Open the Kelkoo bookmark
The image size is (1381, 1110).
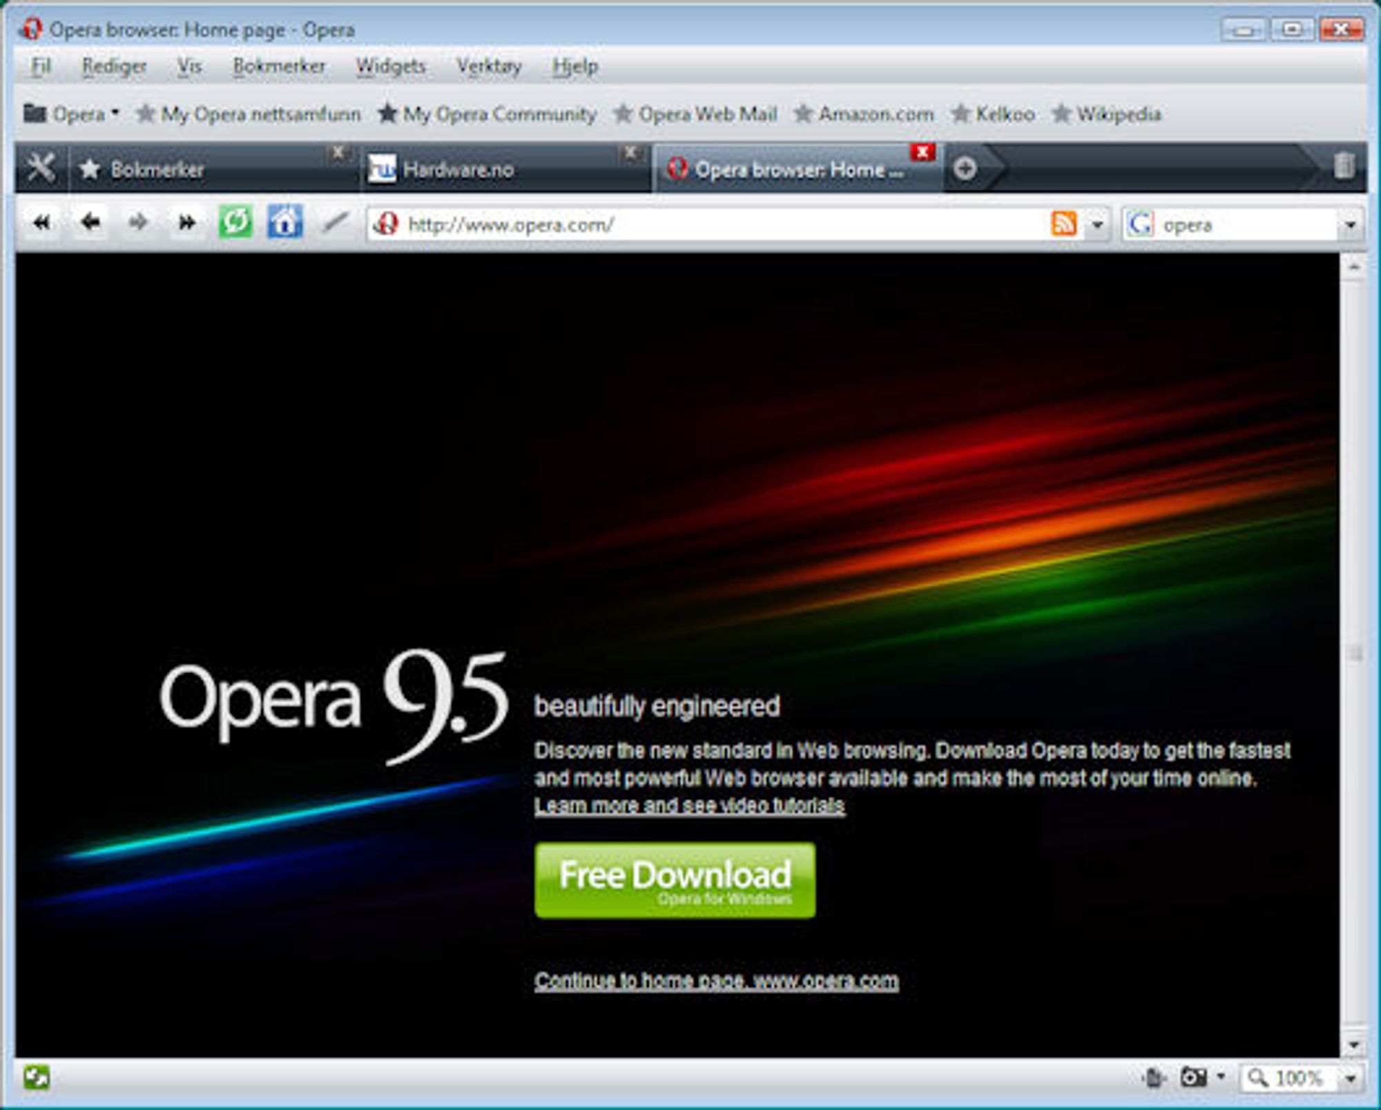tap(992, 113)
